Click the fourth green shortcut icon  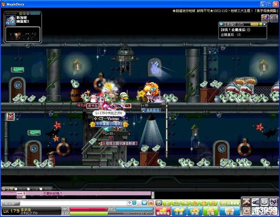click(x=195, y=203)
